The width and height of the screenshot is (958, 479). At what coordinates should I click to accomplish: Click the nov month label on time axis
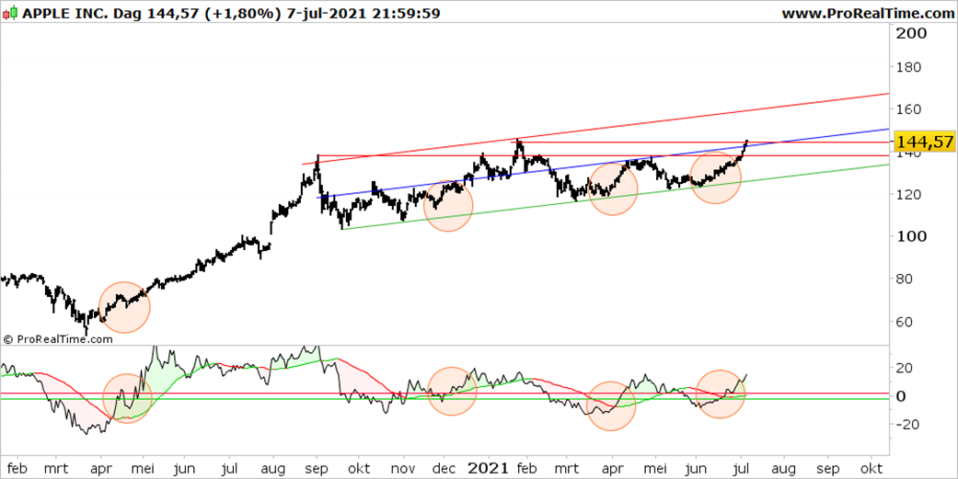click(403, 469)
